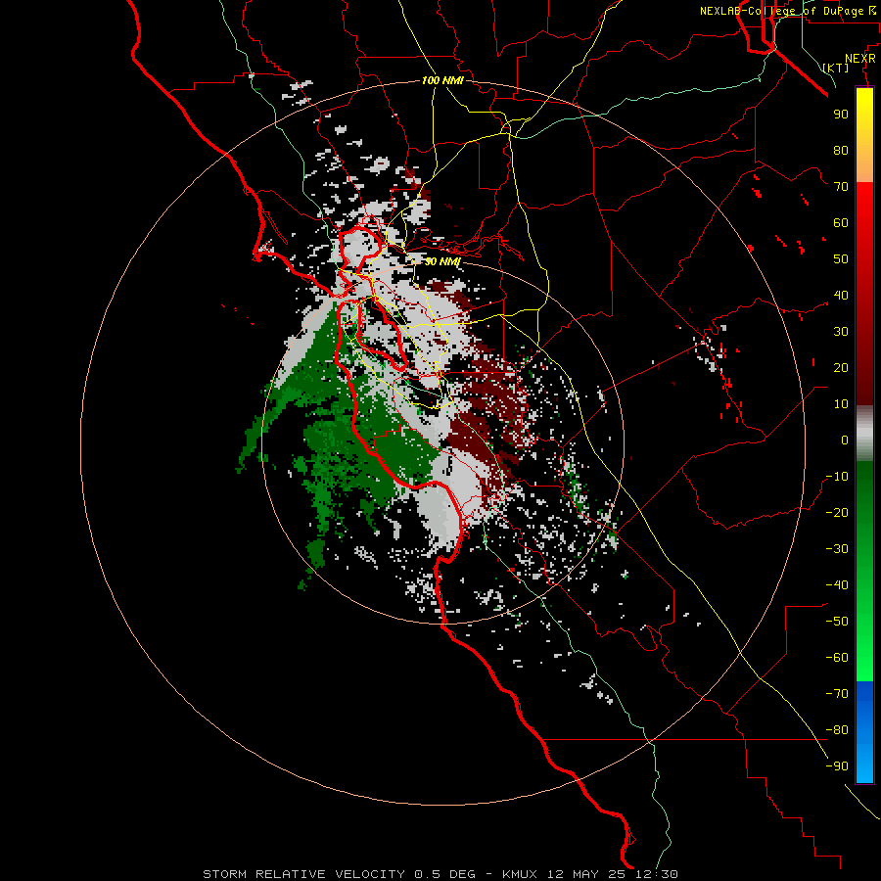Click the 100 NMI range ring label
881x881 pixels.
tap(442, 80)
